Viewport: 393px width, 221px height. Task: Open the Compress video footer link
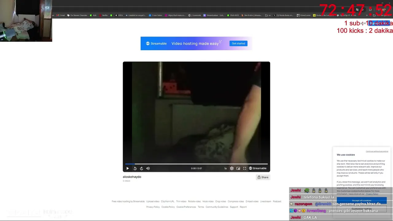(236, 201)
